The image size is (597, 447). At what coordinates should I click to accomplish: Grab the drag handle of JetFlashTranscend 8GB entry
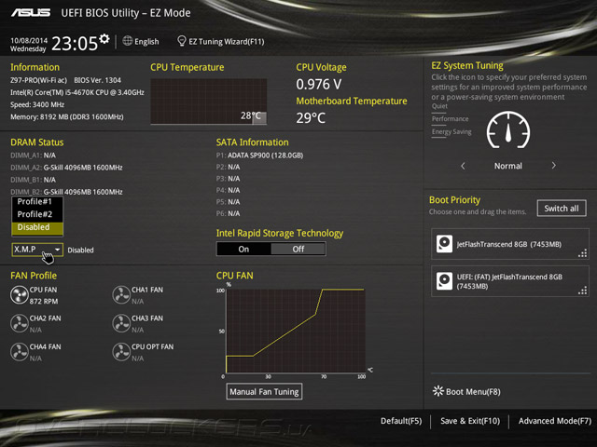[x=582, y=253]
